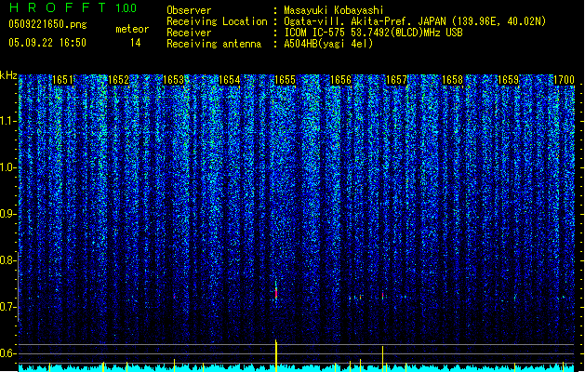Click the 1.1 frequency axis label
Screen dimensions: 585x372
click(7, 121)
